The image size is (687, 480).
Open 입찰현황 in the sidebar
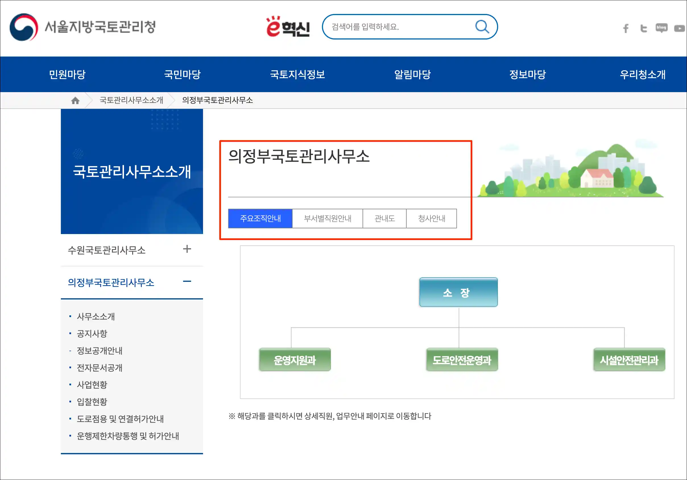(x=92, y=402)
